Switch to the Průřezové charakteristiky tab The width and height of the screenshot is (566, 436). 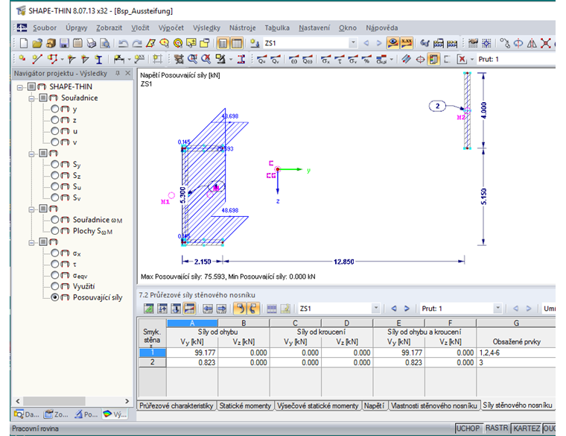pyautogui.click(x=177, y=405)
